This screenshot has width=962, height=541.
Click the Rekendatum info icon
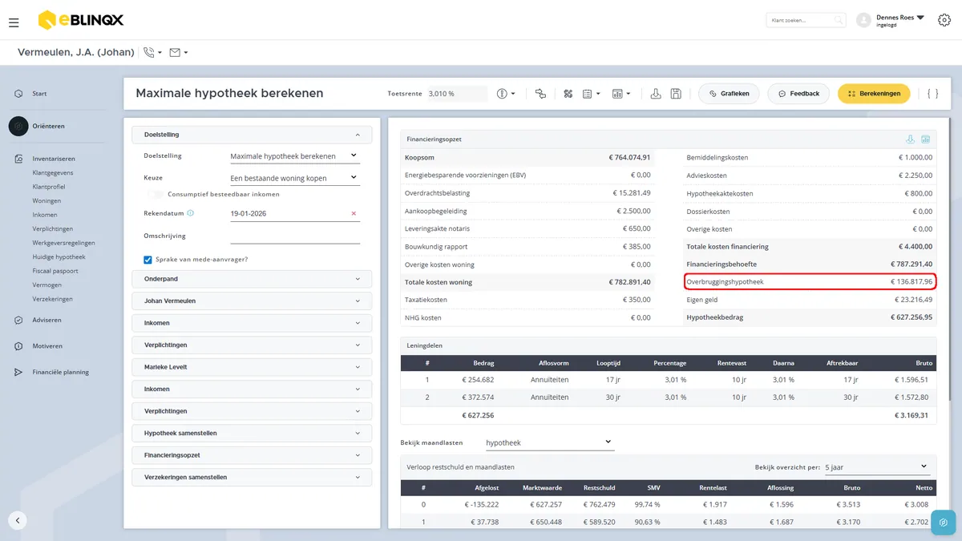(x=190, y=213)
